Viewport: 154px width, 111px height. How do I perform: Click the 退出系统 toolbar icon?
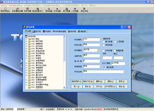point(84,10)
